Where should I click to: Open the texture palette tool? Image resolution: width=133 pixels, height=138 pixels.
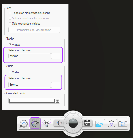[x=35, y=123]
